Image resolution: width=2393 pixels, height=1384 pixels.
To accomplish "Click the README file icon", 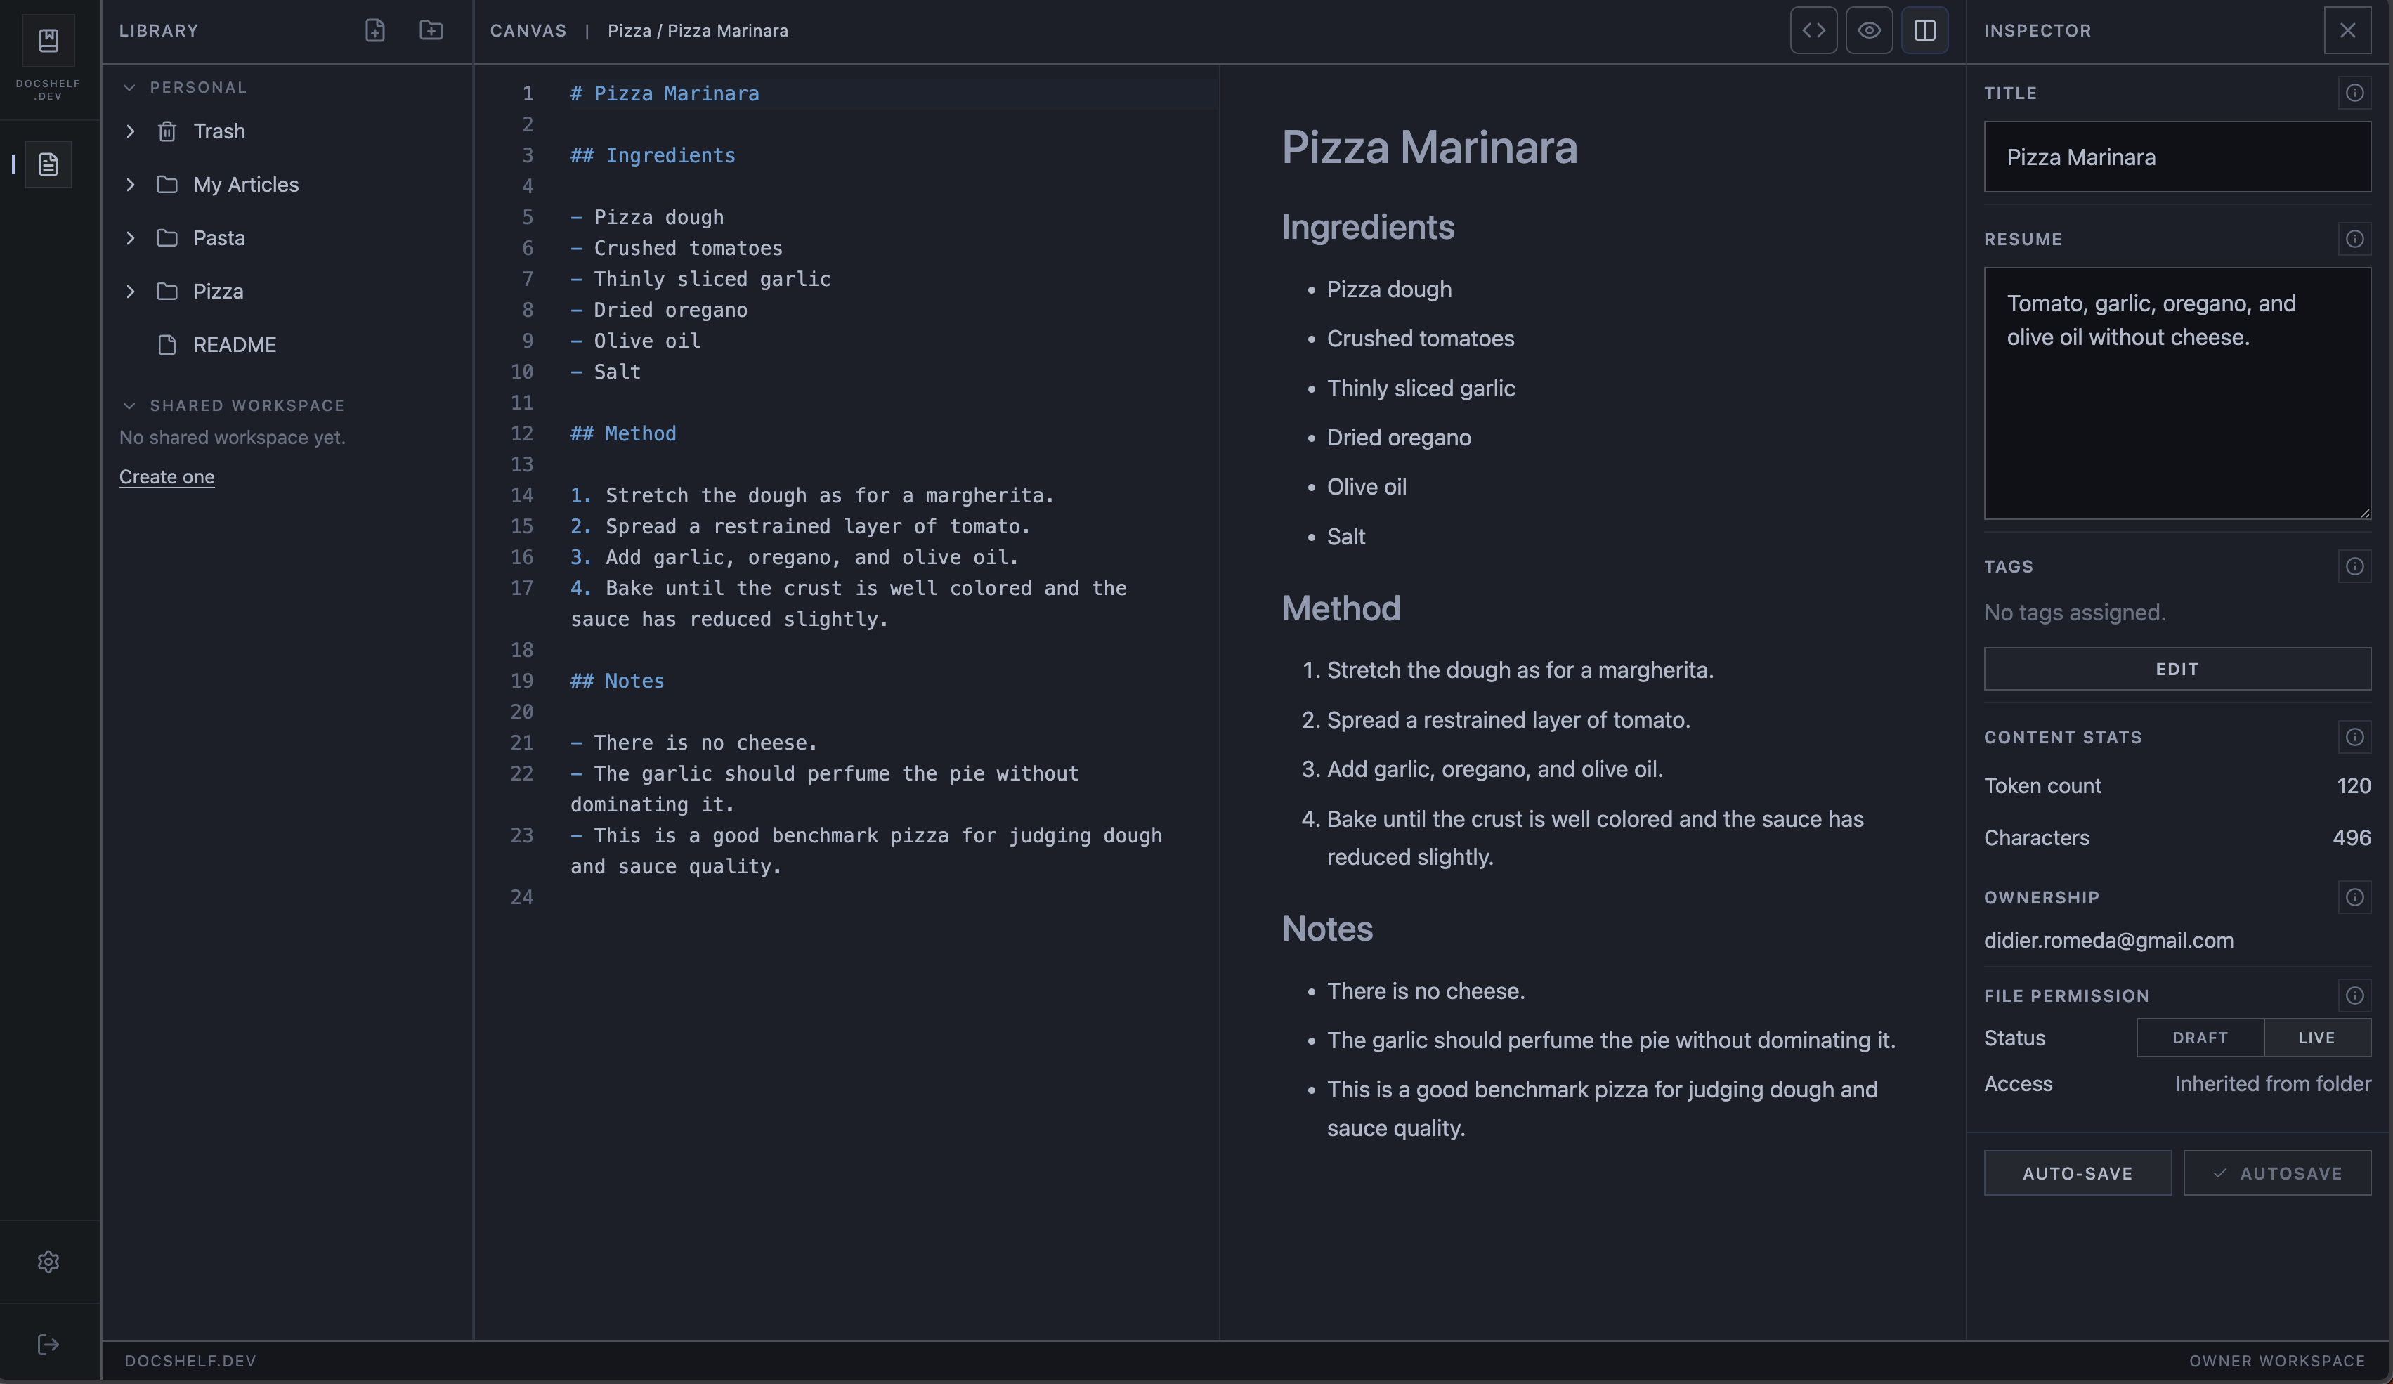I will [167, 344].
